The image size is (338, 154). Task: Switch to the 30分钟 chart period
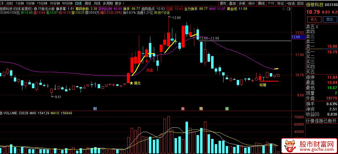55,3
